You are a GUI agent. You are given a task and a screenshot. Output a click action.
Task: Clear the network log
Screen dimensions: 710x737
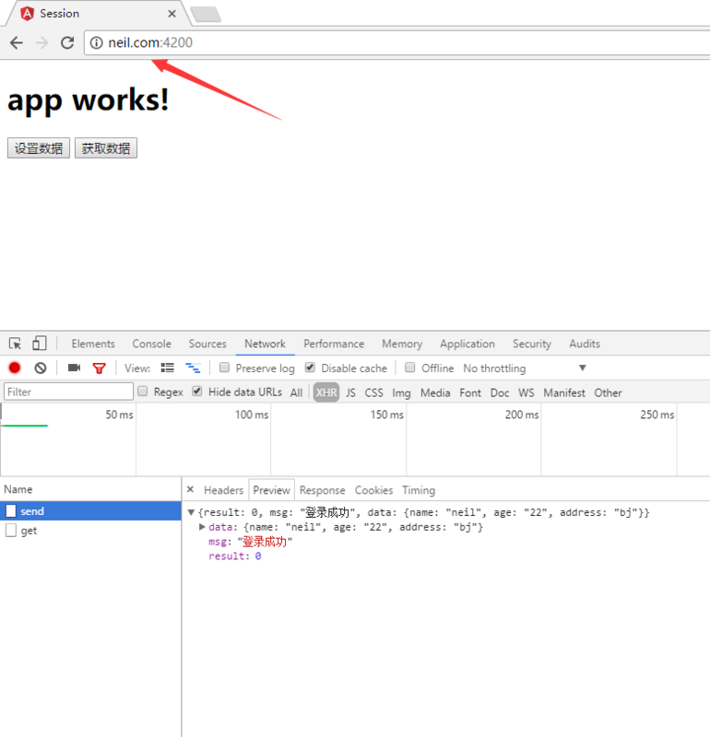tap(41, 368)
